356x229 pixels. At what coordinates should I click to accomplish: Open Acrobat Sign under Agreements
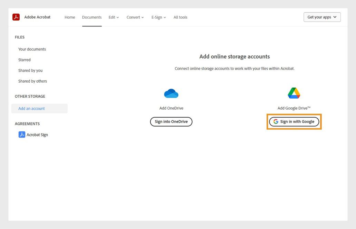36,134
